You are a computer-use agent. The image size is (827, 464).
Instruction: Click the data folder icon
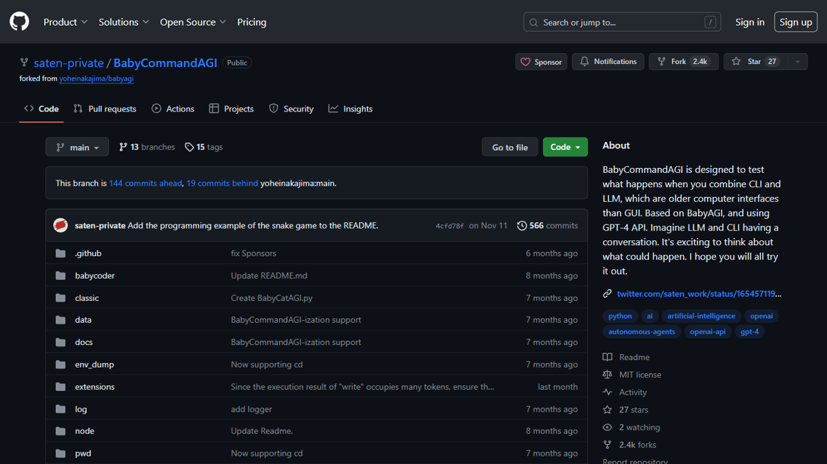61,320
